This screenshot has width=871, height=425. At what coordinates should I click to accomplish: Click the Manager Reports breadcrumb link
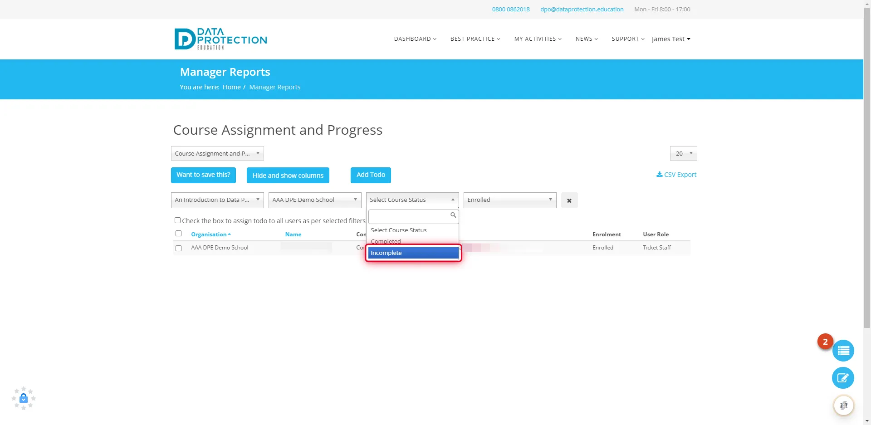tap(275, 87)
